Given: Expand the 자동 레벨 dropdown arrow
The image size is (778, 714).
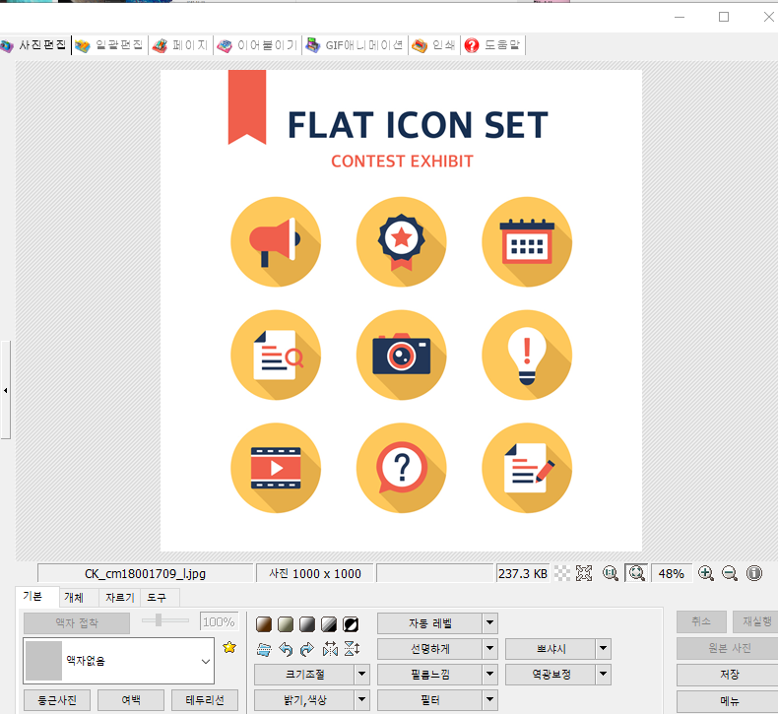Looking at the screenshot, I should (x=489, y=623).
